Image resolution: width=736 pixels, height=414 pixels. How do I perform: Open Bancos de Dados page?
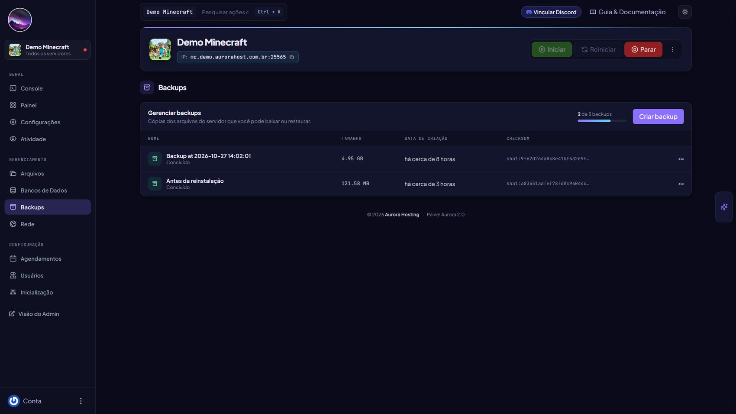coord(48,191)
